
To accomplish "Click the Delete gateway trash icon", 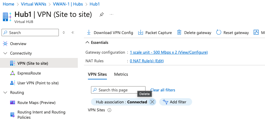I will 179,33.
